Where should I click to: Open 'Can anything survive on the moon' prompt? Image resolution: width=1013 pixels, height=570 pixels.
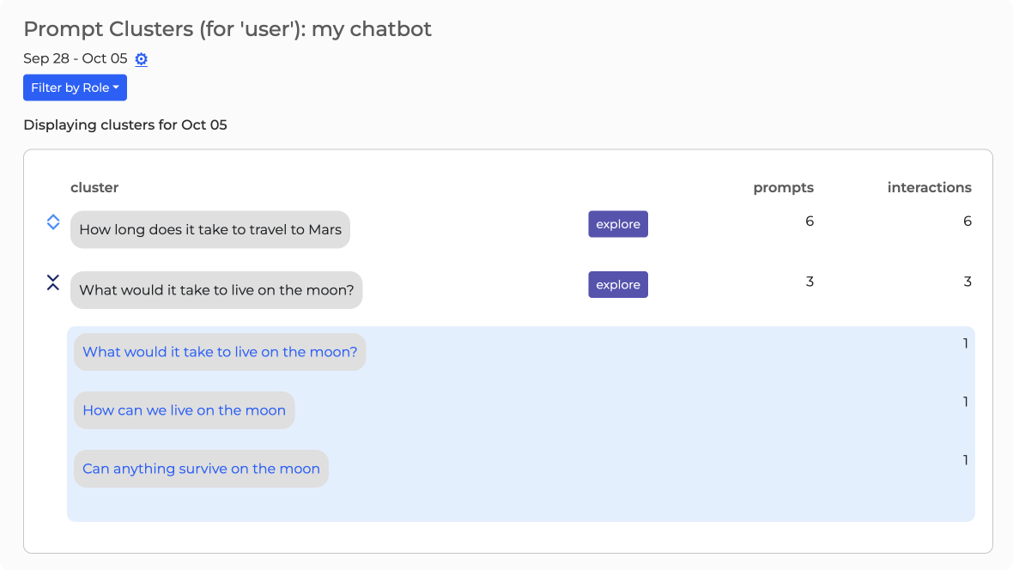(x=201, y=469)
